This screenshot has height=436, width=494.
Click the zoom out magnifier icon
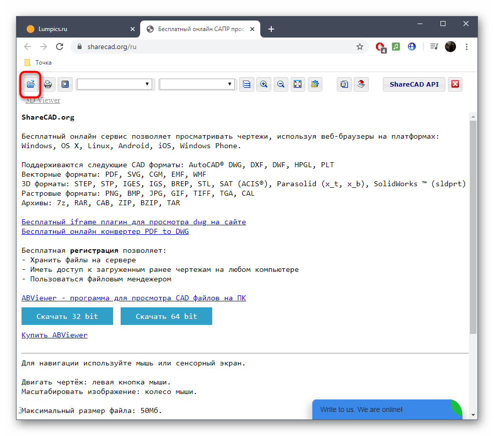[x=281, y=84]
